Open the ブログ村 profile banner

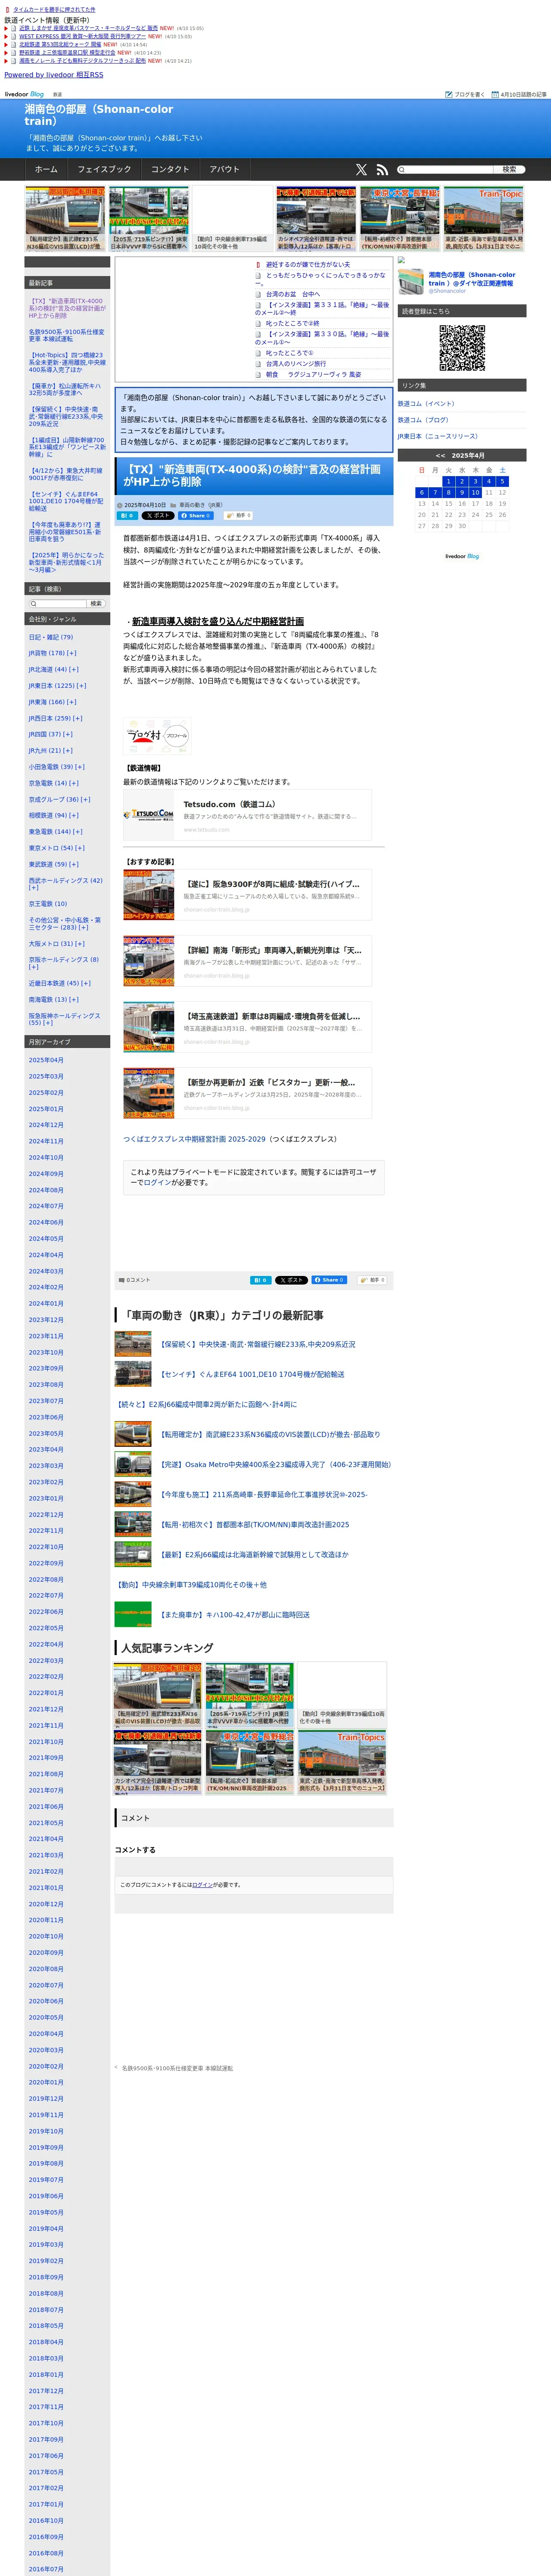[x=157, y=735]
